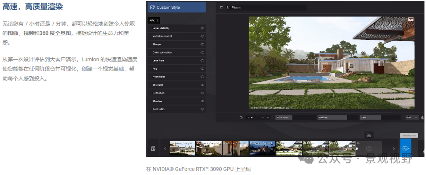Click empty photo slot 10 camera icon
426x175 pixels.
tap(369, 148)
